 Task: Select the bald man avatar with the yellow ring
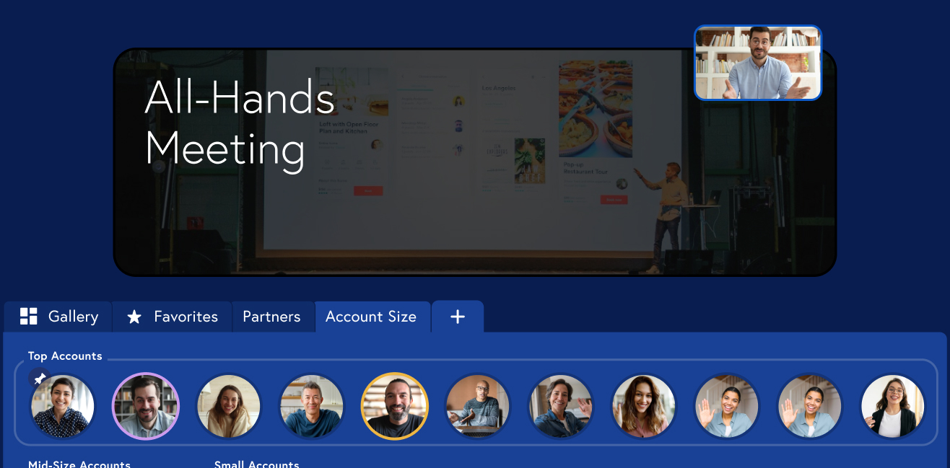click(395, 406)
